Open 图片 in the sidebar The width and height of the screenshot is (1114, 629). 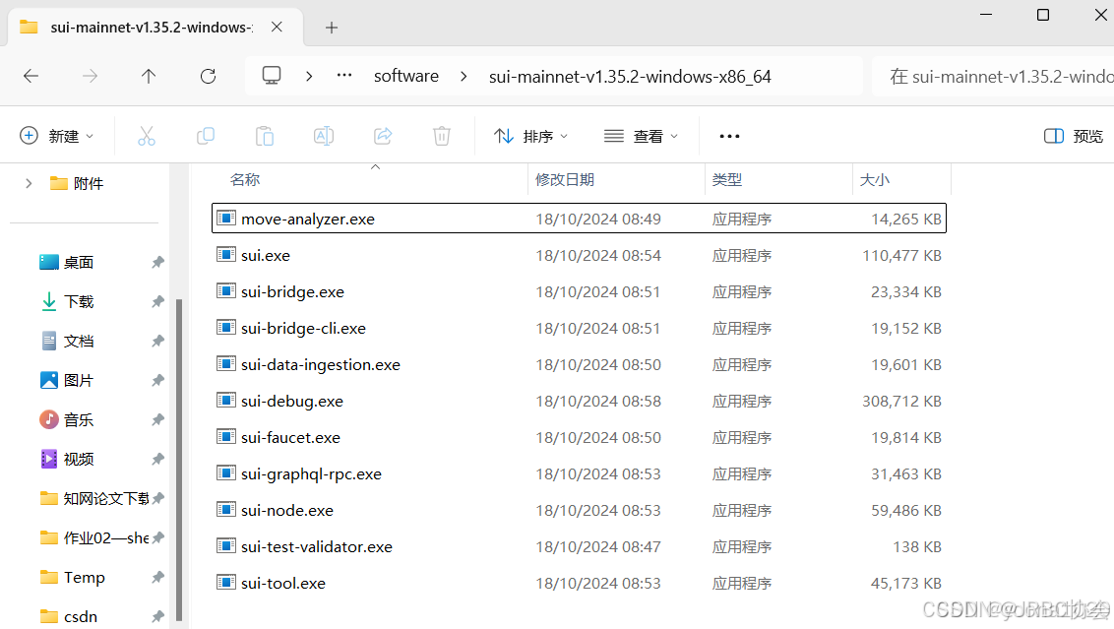[x=78, y=380]
